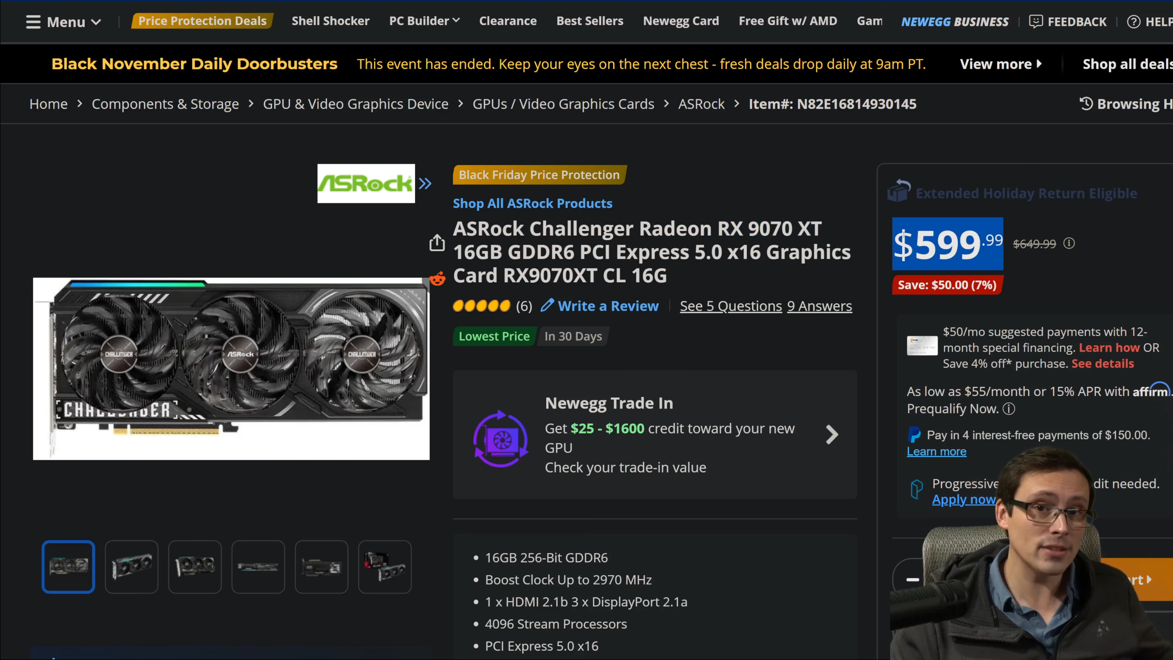Open the Clearance menu item
The width and height of the screenshot is (1173, 660).
click(x=508, y=21)
